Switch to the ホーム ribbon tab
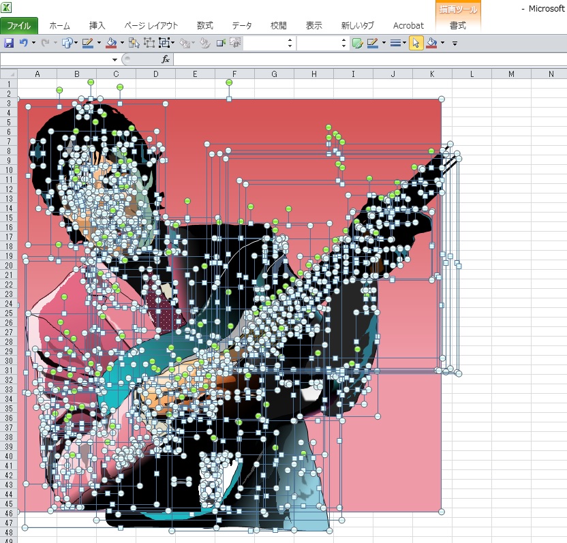567x543 pixels. click(x=60, y=26)
